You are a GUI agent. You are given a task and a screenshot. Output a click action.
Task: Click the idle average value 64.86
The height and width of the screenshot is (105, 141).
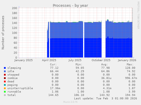106,71
